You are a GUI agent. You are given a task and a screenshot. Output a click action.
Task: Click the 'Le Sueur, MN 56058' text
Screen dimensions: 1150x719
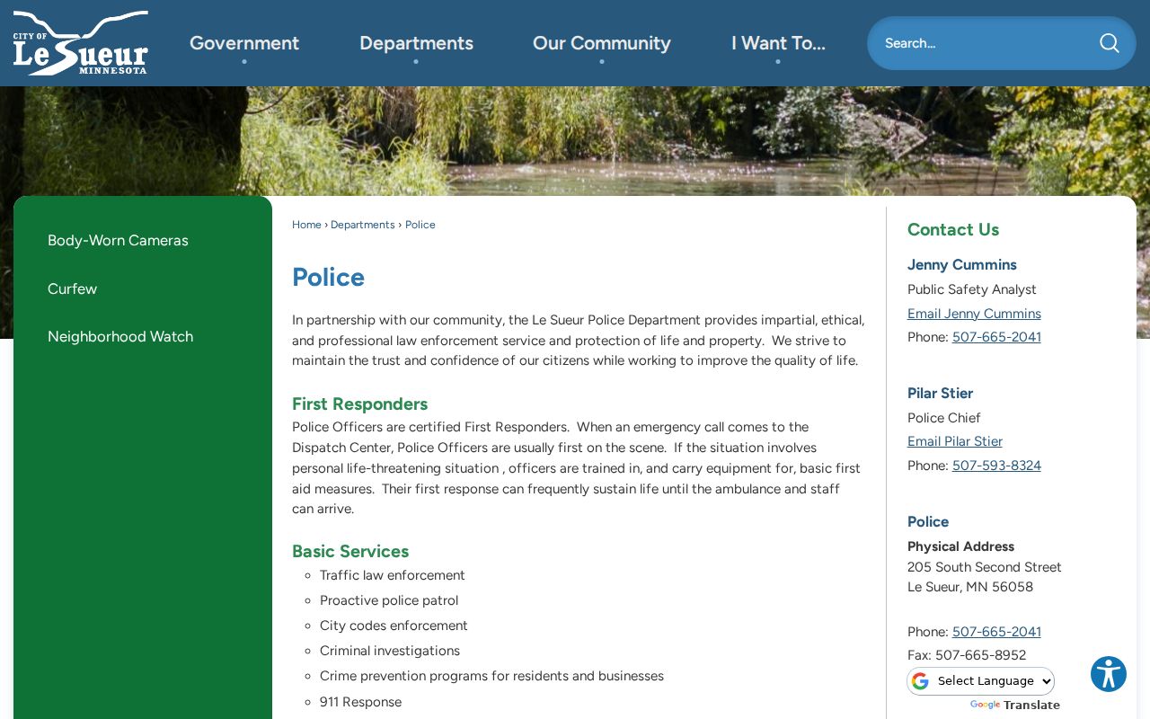970,587
